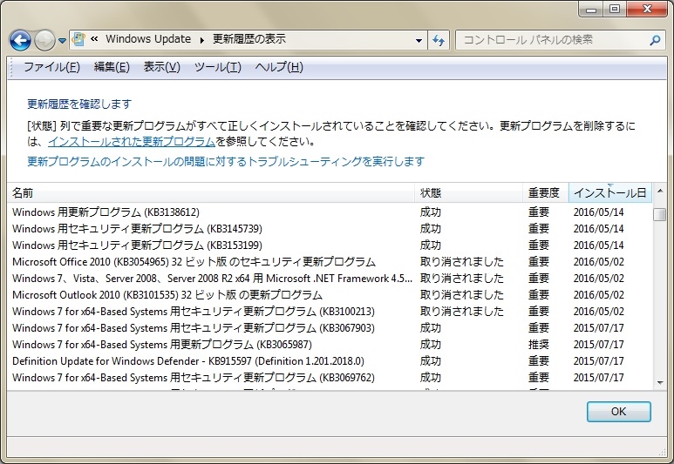This screenshot has width=674, height=464.
Task: Click the OK button
Action: (618, 412)
